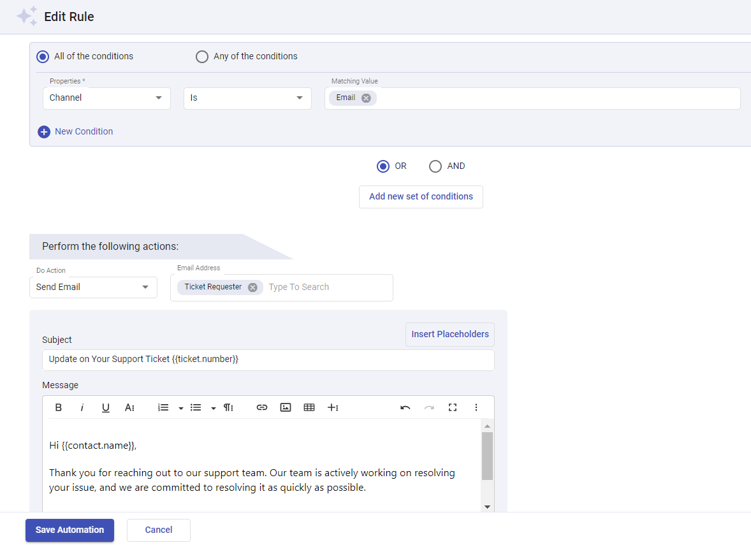Insert an image into the email message

coord(286,407)
